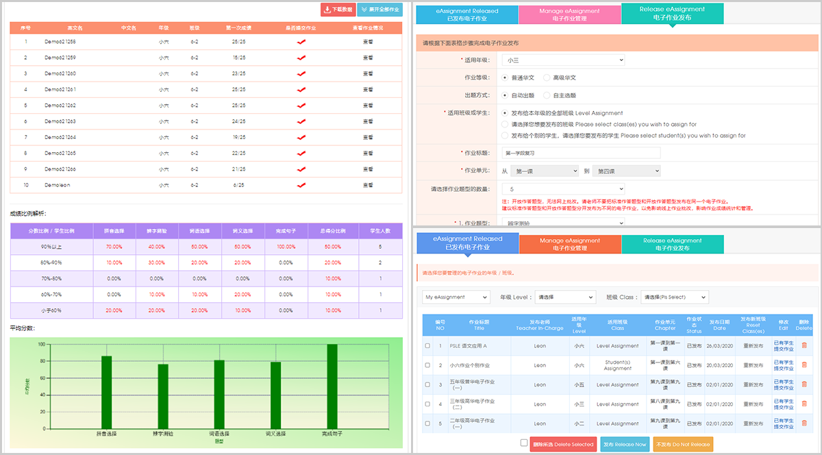This screenshot has height=455, width=822.
Task: Click the red submission checkmark for Demoleon
Action: click(x=301, y=185)
